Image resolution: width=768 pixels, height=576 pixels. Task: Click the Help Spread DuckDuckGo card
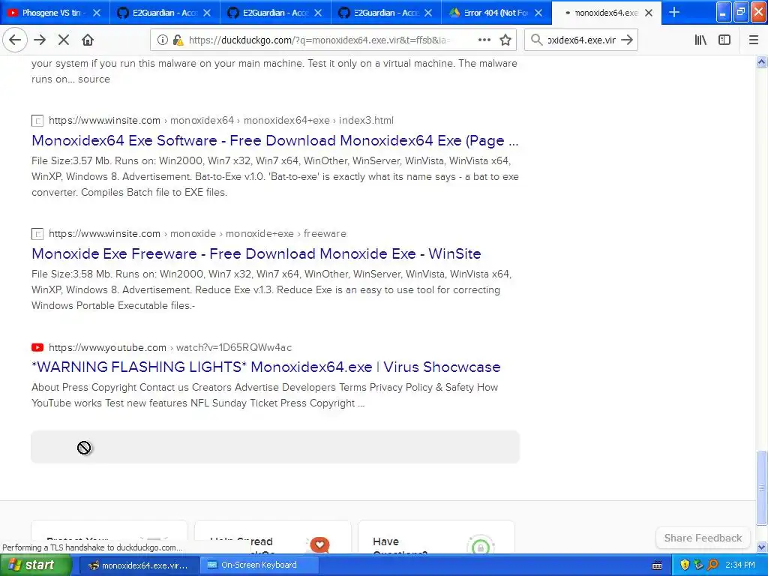(273, 537)
